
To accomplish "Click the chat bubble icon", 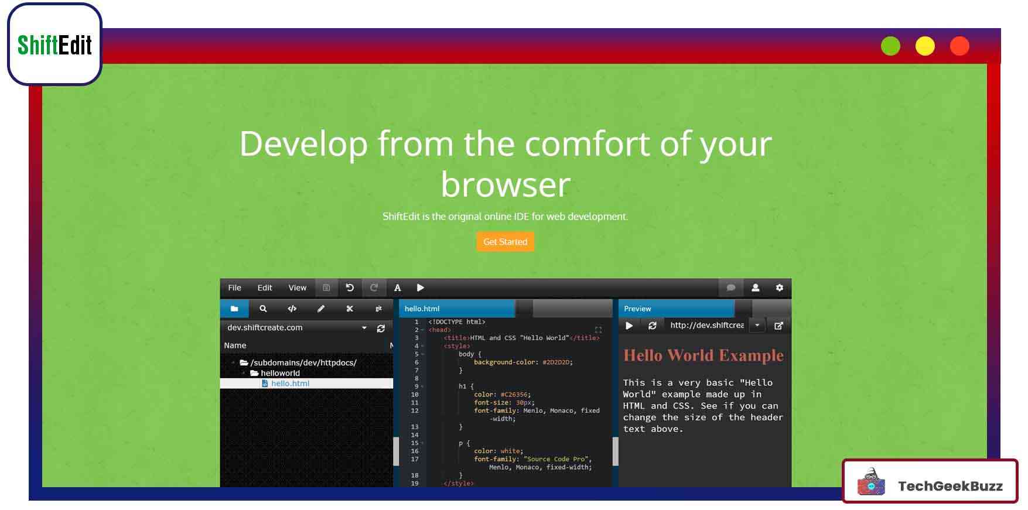I will pos(730,287).
